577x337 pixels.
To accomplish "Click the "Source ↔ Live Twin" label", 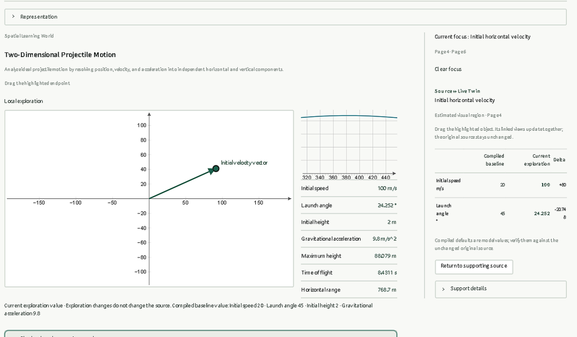I will click(458, 91).
